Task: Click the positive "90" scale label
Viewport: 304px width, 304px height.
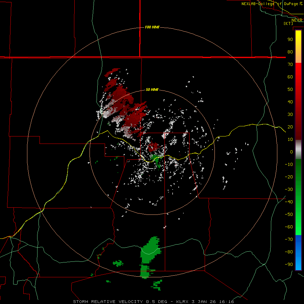Action: [x=290, y=40]
